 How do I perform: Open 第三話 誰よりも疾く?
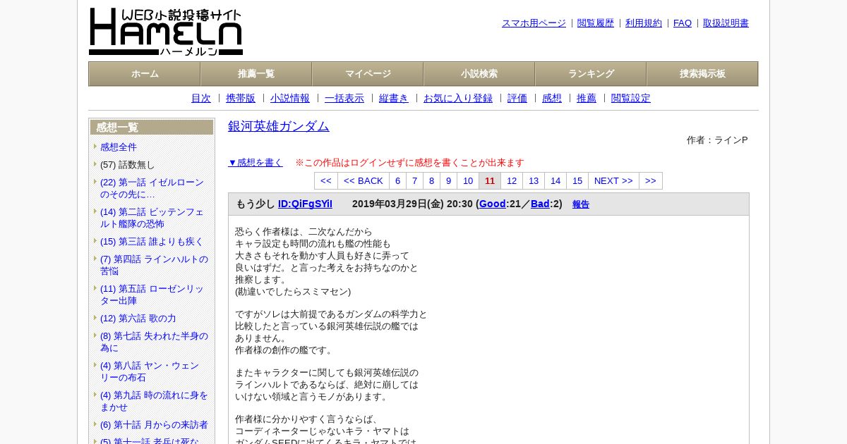coord(152,242)
